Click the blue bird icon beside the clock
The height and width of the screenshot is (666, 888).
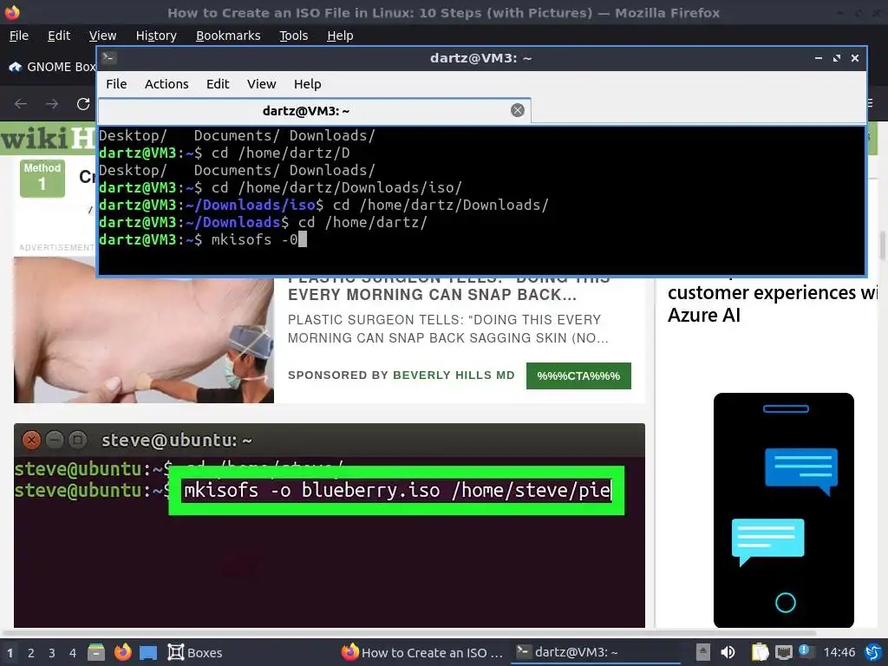coord(874,652)
